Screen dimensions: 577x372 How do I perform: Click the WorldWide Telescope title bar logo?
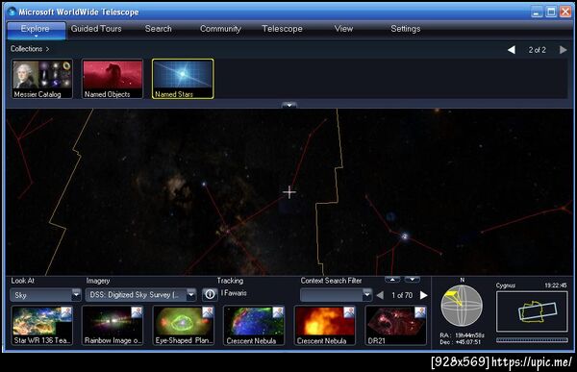tap(13, 12)
